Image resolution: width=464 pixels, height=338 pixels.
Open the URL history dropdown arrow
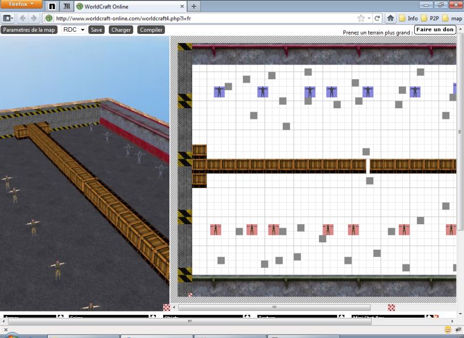point(369,18)
